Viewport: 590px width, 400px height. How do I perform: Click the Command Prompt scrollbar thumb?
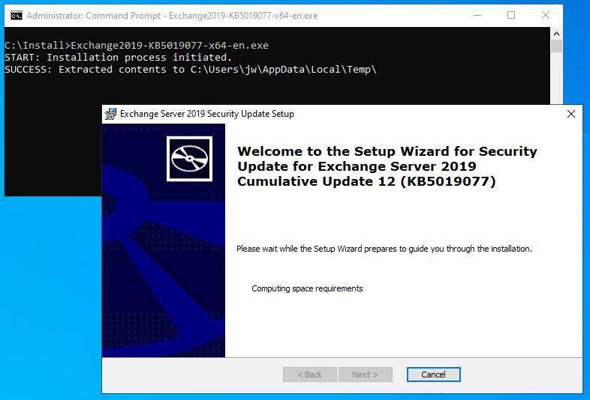point(556,46)
